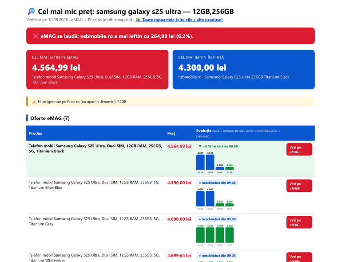Click the 'Verificat pe 10.08.2026' date text

47,20
